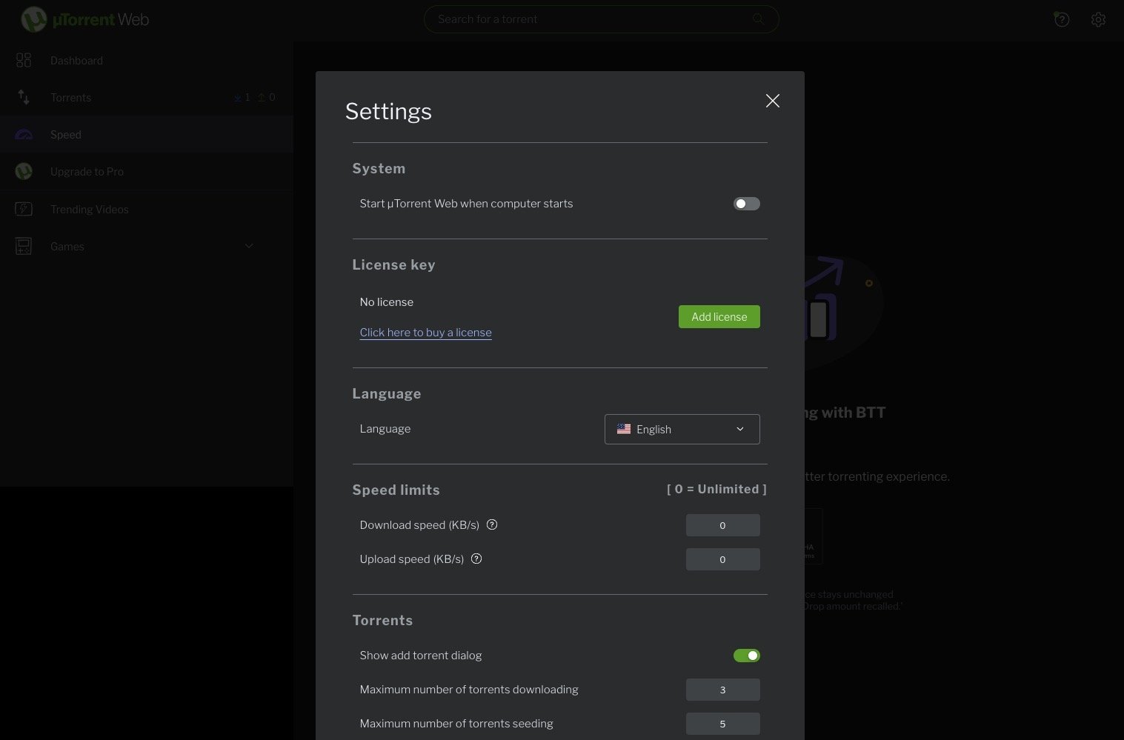
Task: Open the help question mark icon in header
Action: point(1062,19)
